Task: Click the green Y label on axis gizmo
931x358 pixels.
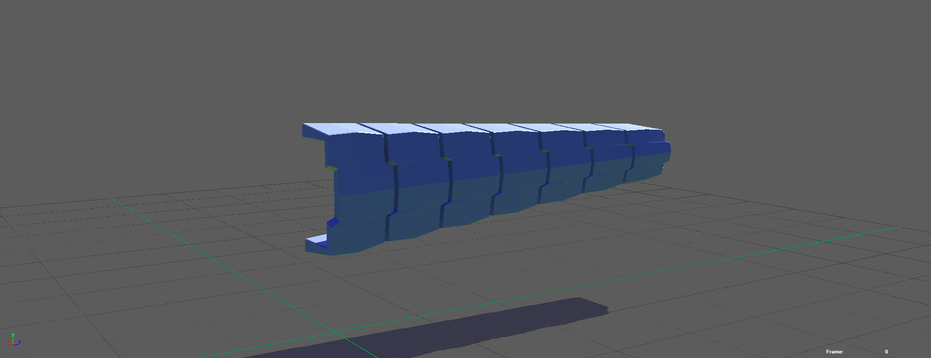Action: [13, 335]
